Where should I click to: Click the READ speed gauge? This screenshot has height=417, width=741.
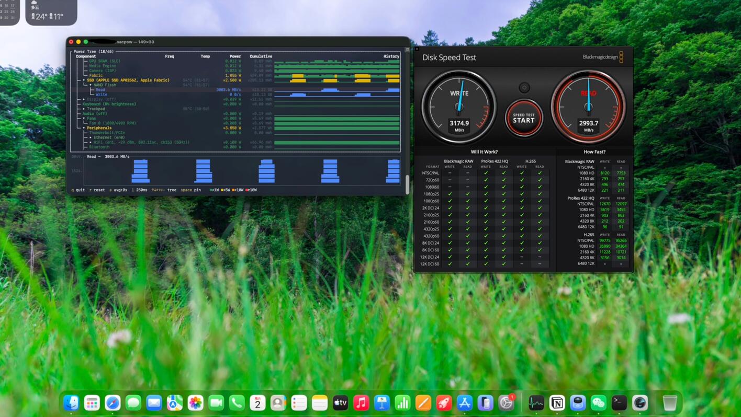(588, 107)
